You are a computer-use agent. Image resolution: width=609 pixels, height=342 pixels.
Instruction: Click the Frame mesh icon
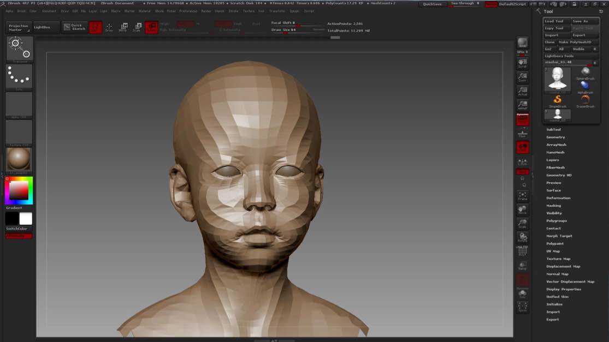point(522,196)
